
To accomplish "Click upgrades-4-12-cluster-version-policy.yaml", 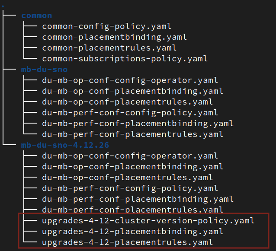I will [148, 221].
